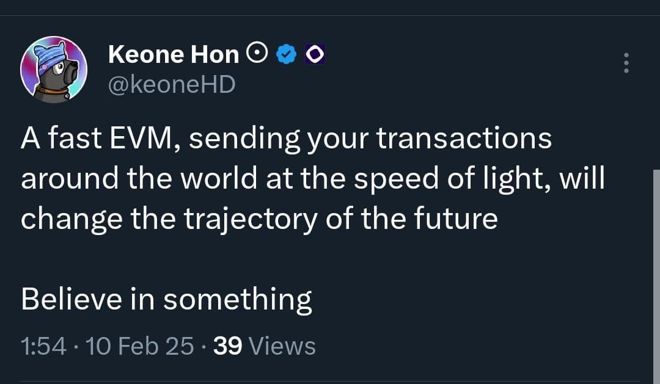
Task: Click the 10 Feb 25 date
Action: [140, 346]
